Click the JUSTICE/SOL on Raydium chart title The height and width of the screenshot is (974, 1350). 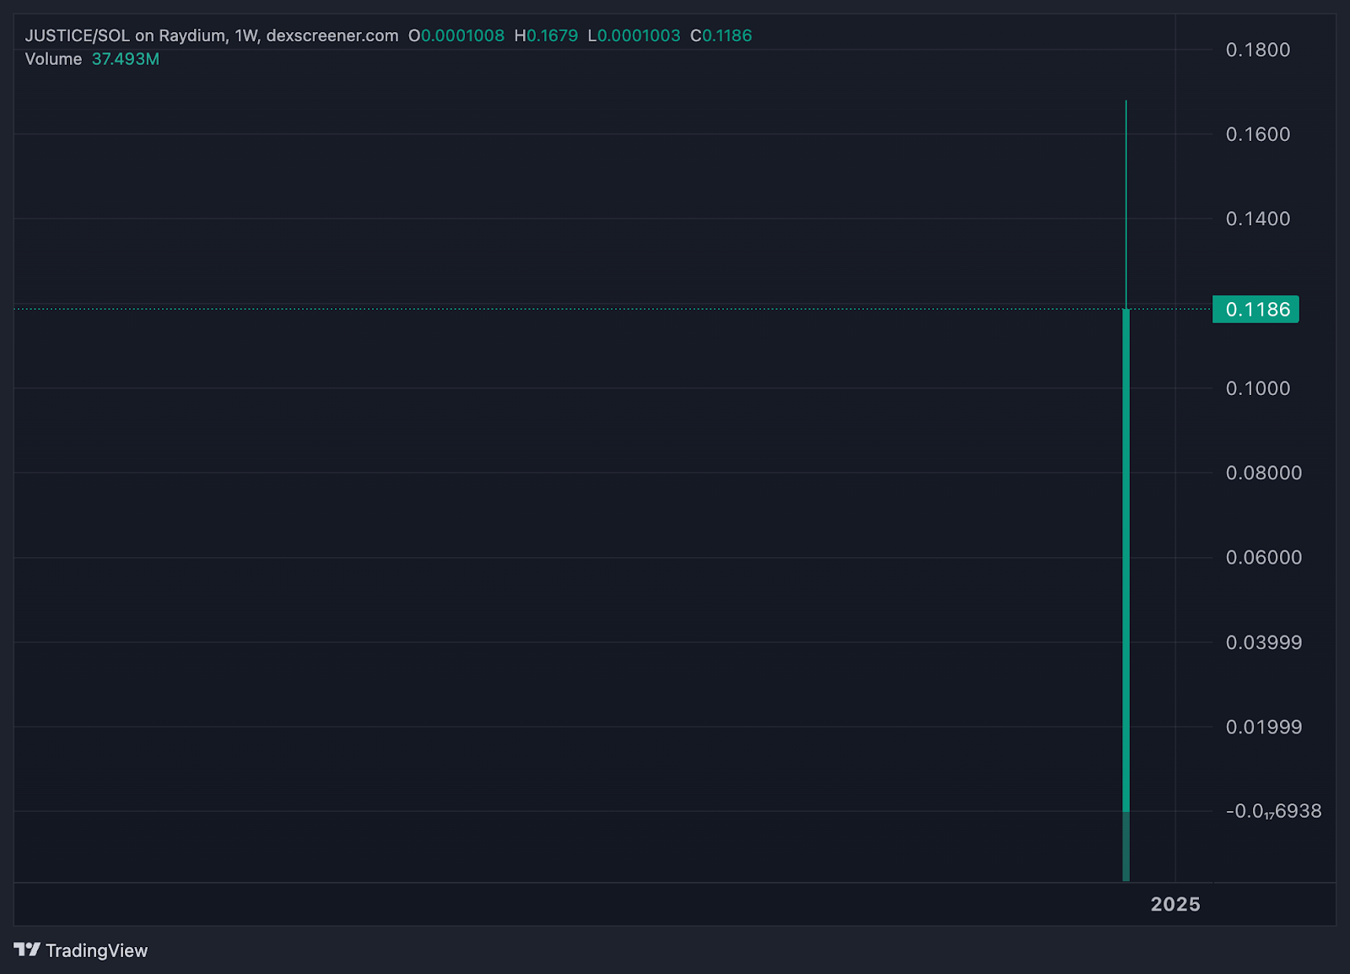(x=125, y=35)
